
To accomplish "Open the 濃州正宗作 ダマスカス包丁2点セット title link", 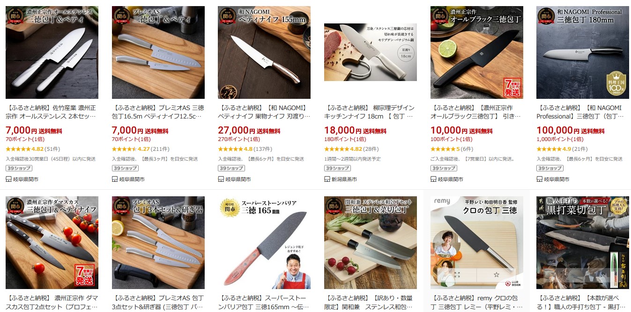I will pos(52,302).
